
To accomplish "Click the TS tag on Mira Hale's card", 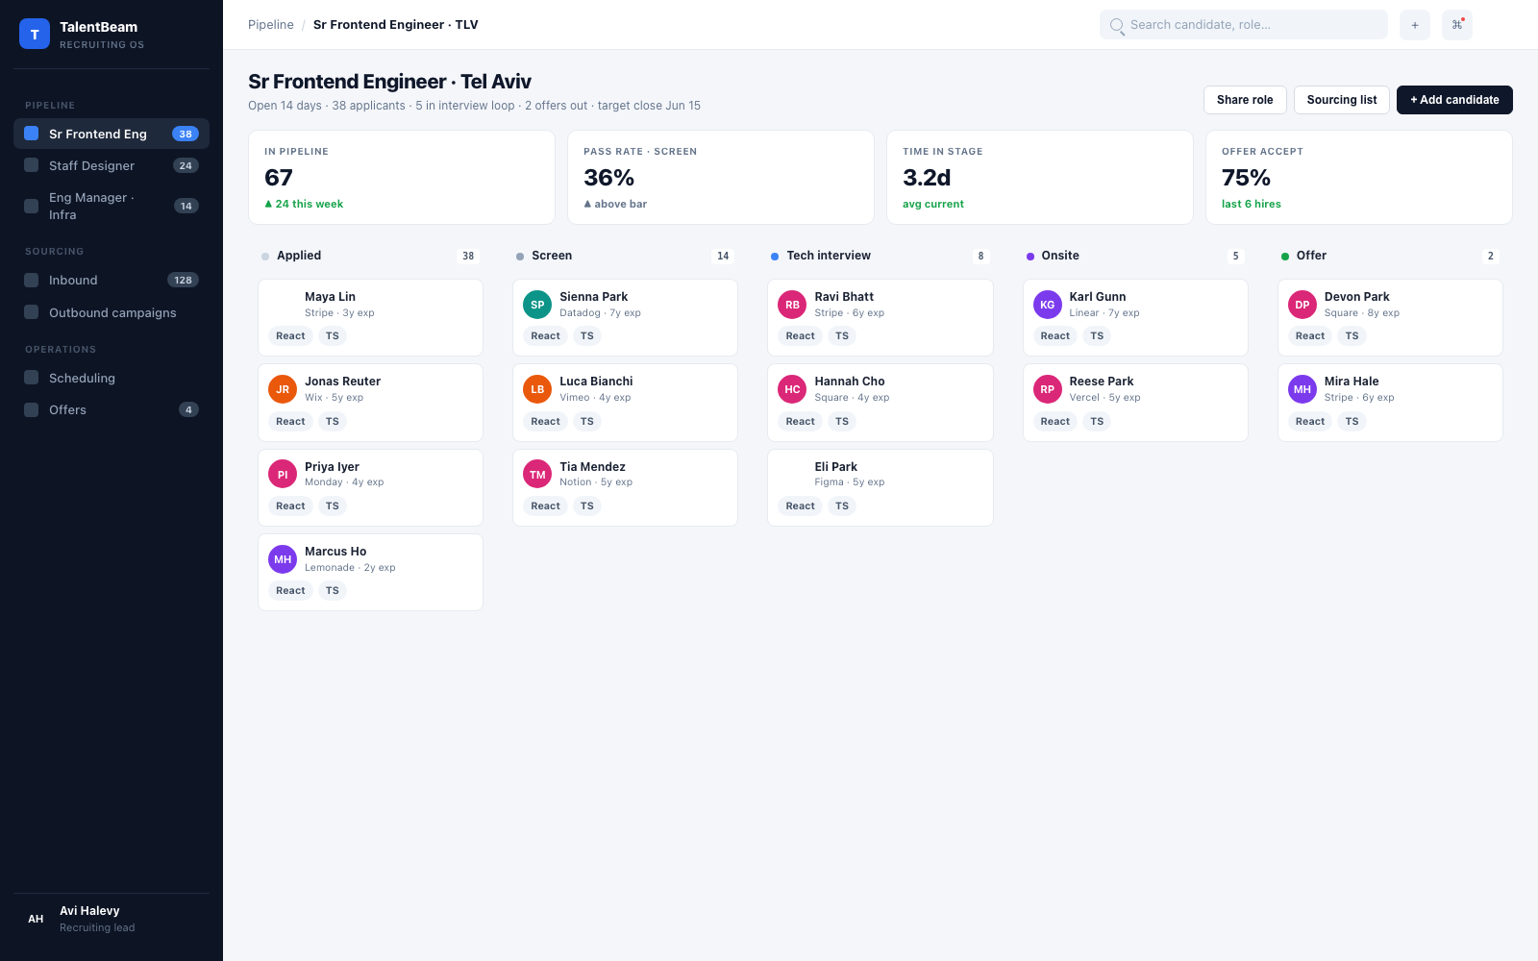I will 1352,421.
